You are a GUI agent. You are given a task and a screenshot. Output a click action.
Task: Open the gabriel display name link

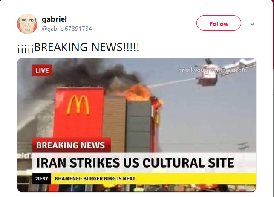(54, 19)
